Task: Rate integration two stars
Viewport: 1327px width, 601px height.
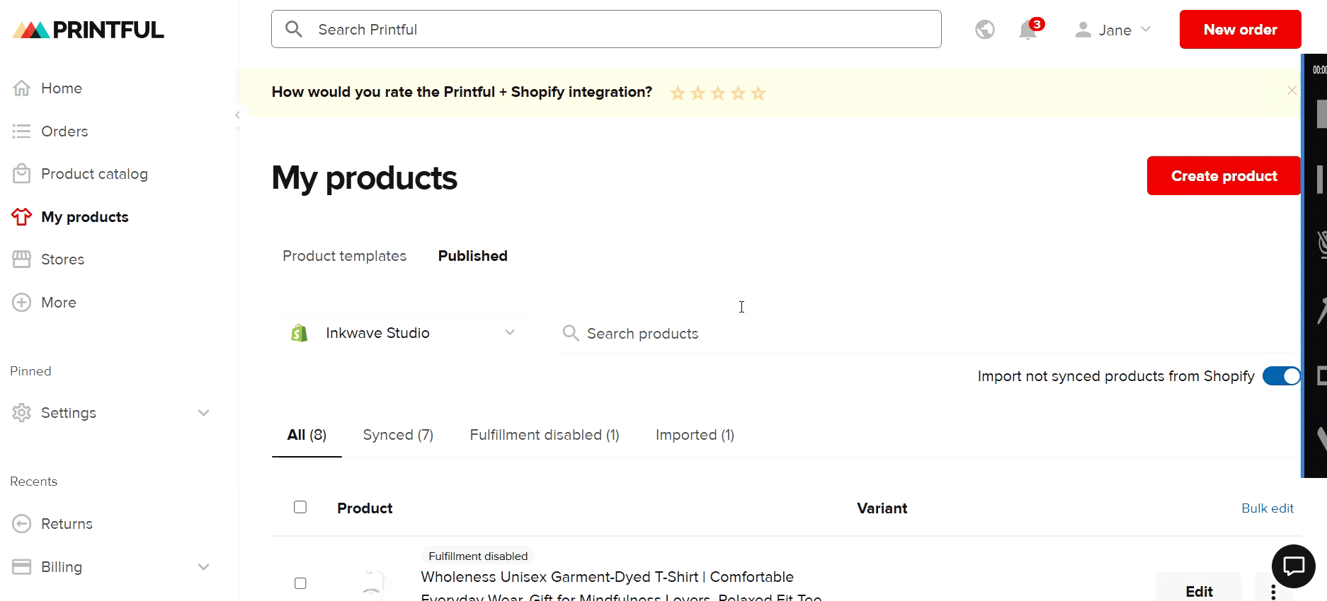Action: (698, 93)
